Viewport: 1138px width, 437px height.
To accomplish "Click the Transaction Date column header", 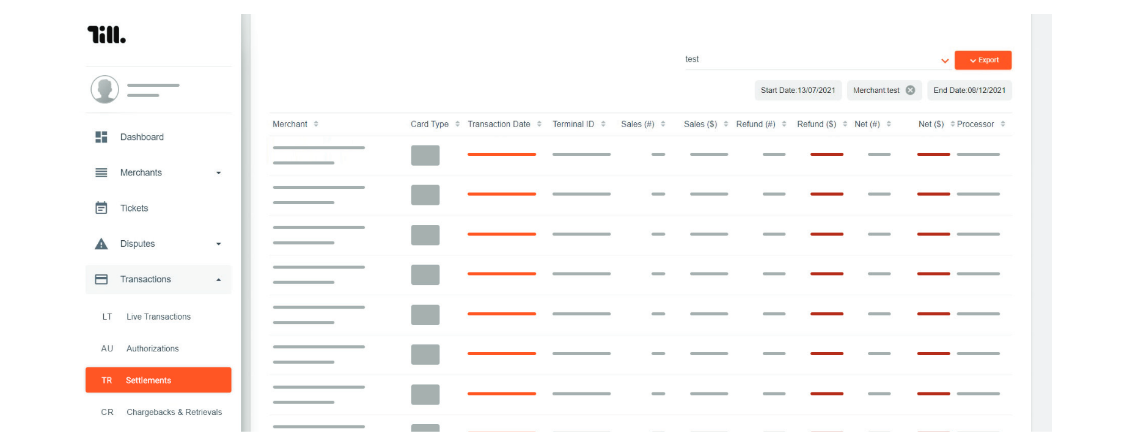I will [499, 124].
